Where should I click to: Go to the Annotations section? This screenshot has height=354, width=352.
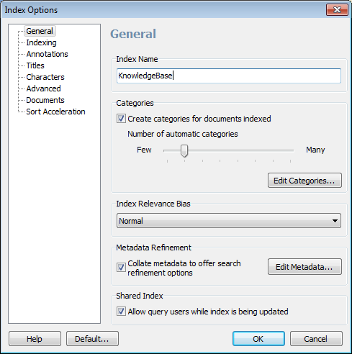tap(47, 54)
